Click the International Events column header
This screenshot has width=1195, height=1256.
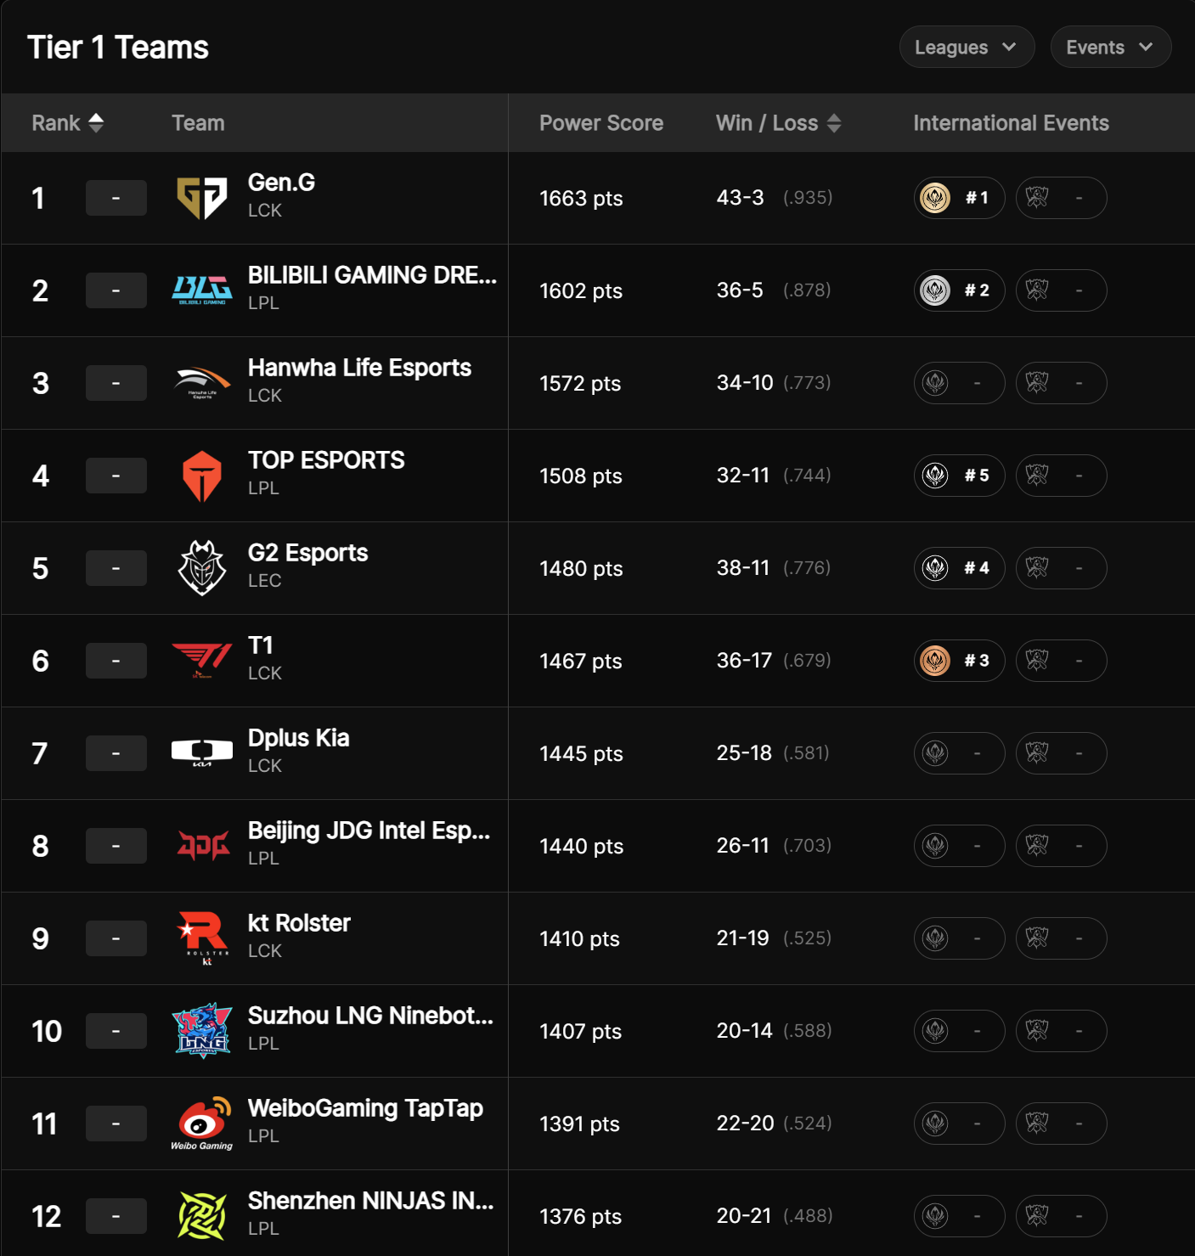pos(1011,123)
